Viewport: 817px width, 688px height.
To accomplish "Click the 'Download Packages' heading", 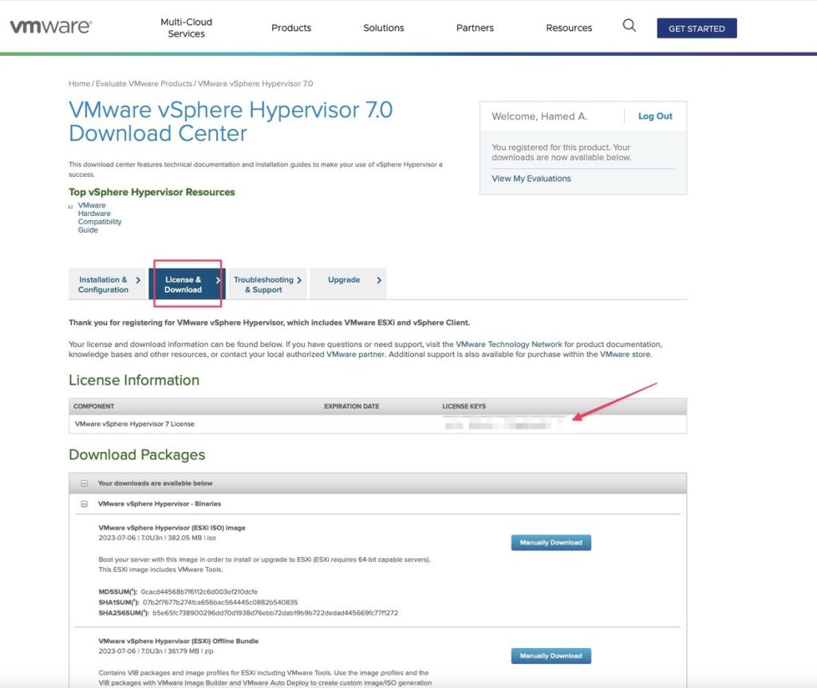I will tap(137, 454).
